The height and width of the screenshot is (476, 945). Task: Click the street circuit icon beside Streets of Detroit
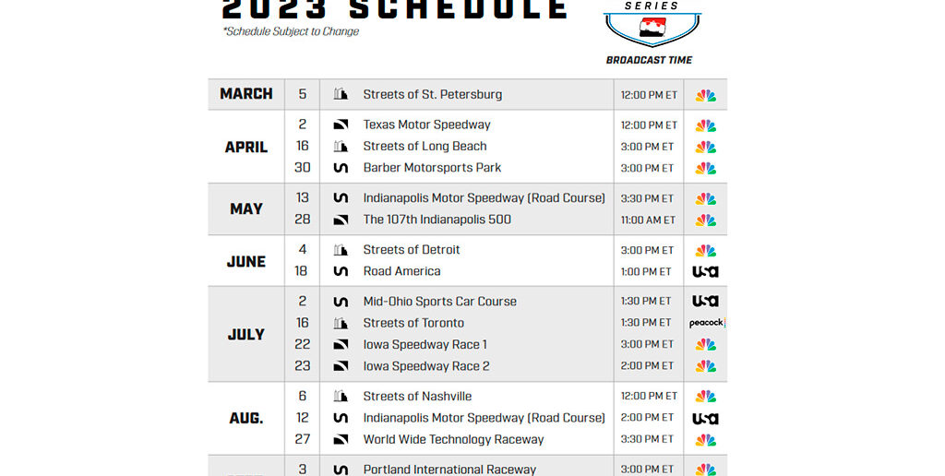[x=341, y=250]
